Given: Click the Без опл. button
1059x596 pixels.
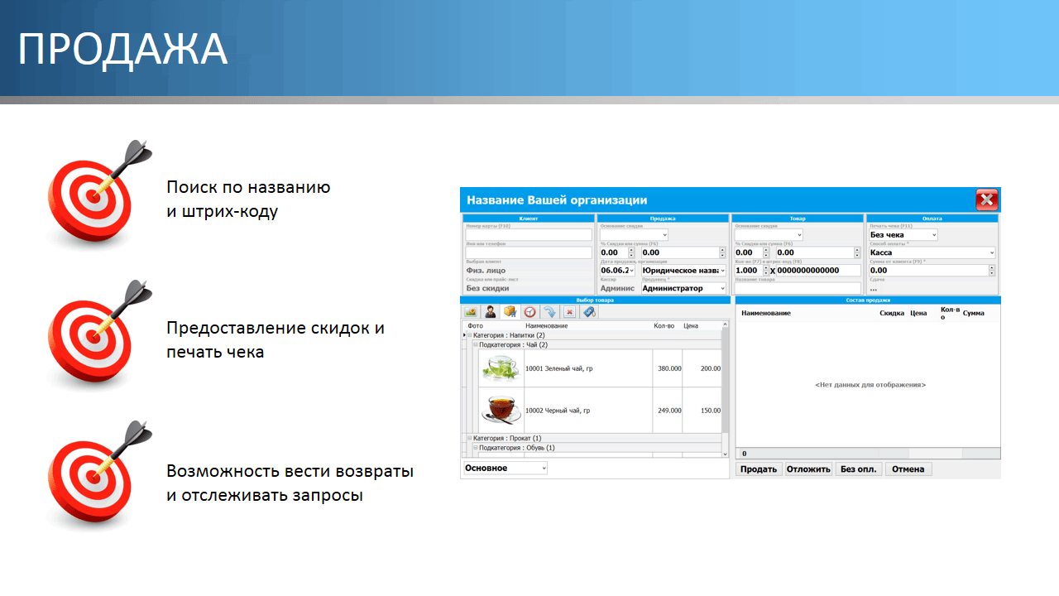Looking at the screenshot, I should point(858,469).
